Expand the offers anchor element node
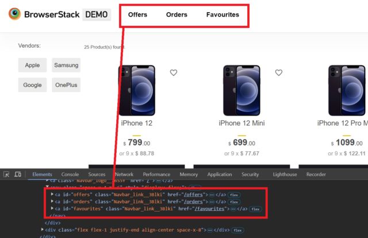The image size is (368, 238). point(52,194)
